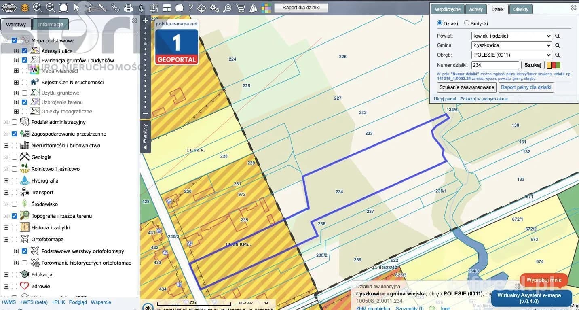The height and width of the screenshot is (310, 579).
Task: Click the cloud download icon
Action: pyautogui.click(x=201, y=8)
